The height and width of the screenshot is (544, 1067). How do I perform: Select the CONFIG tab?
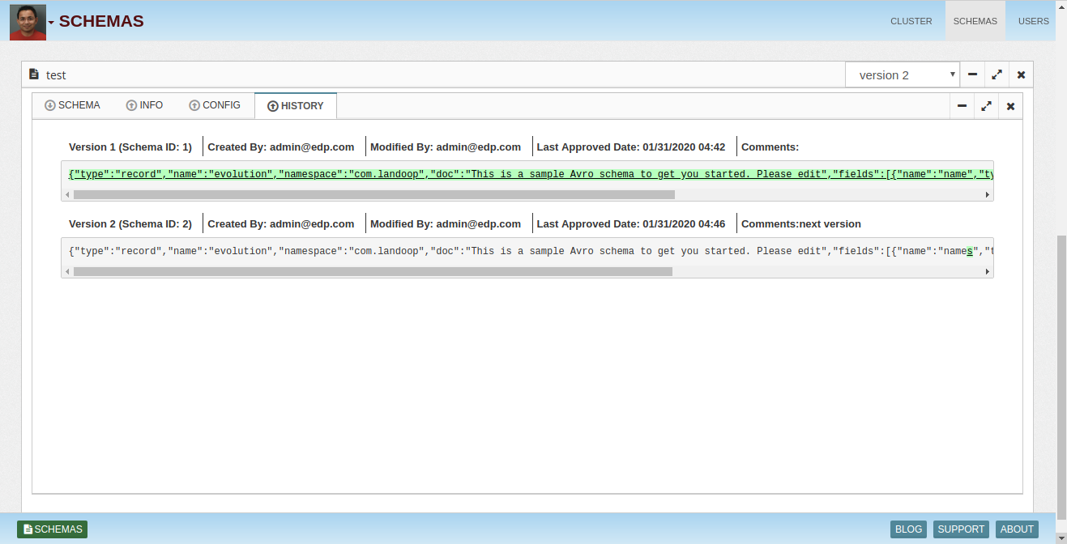[x=215, y=105]
